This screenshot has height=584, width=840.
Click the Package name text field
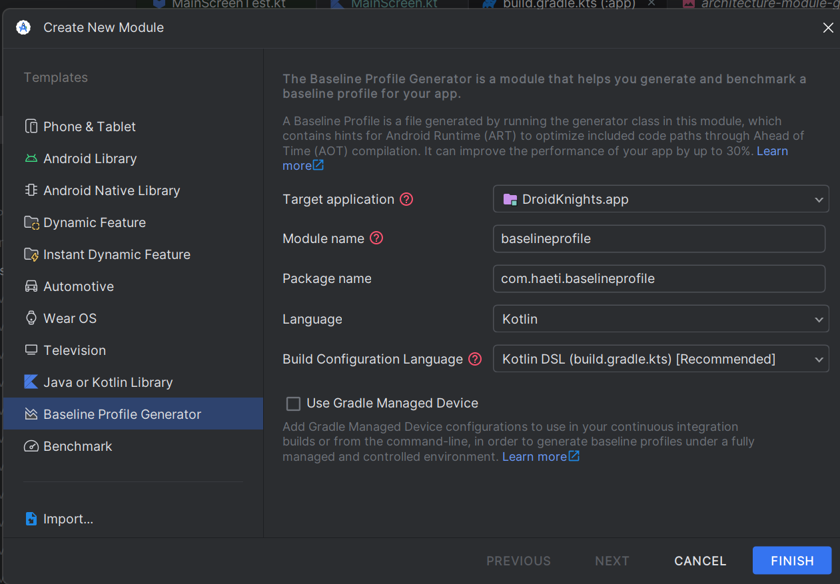pyautogui.click(x=658, y=278)
